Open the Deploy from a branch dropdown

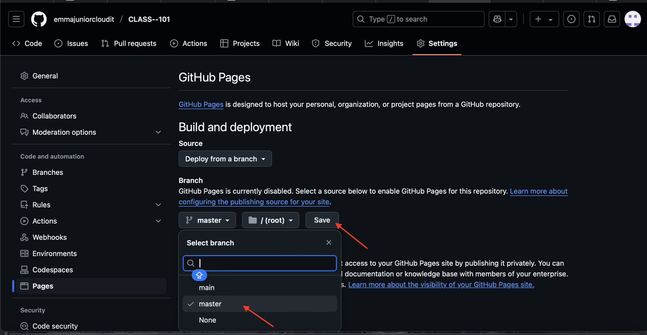point(225,159)
